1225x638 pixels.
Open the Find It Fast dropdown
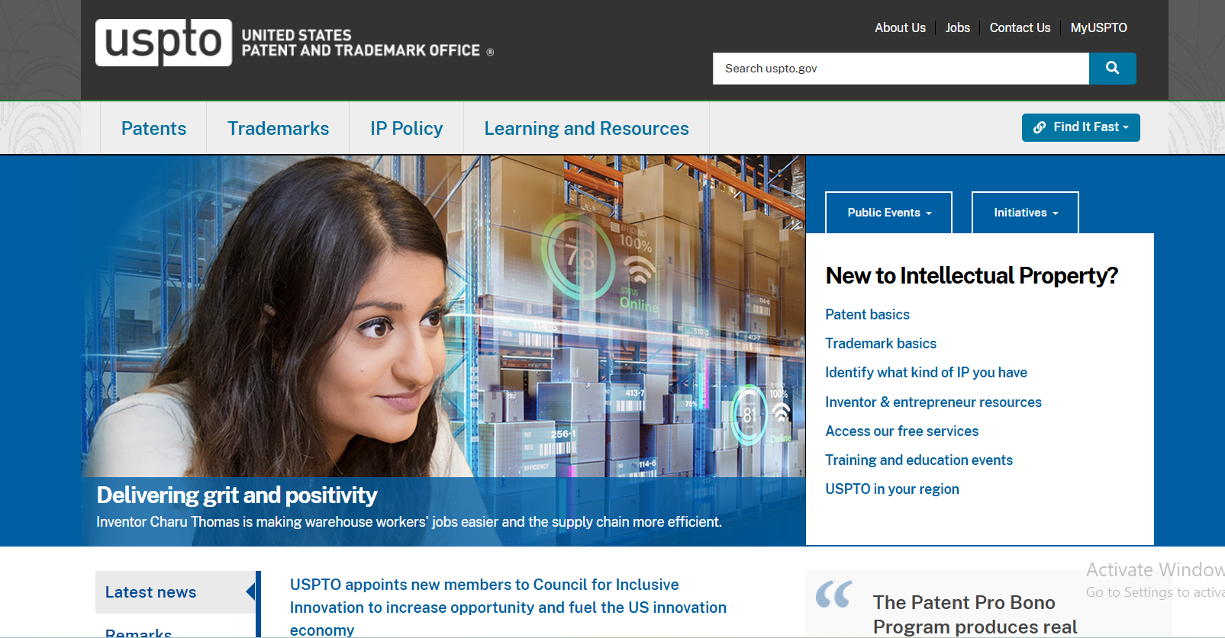click(1081, 127)
